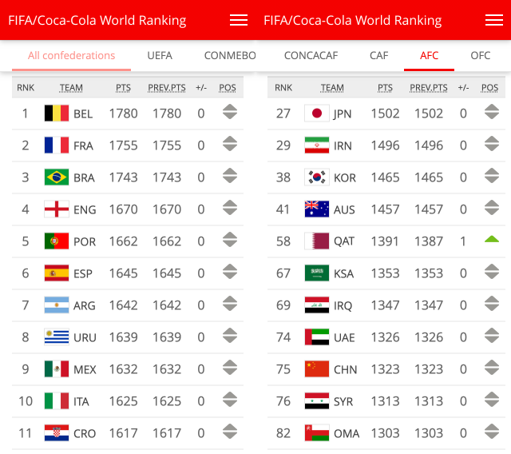Click Portugal's position change arrows

pos(230,241)
